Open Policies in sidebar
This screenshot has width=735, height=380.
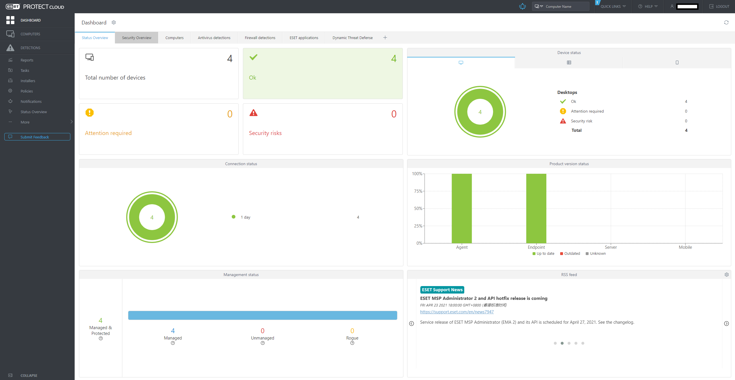click(x=27, y=91)
